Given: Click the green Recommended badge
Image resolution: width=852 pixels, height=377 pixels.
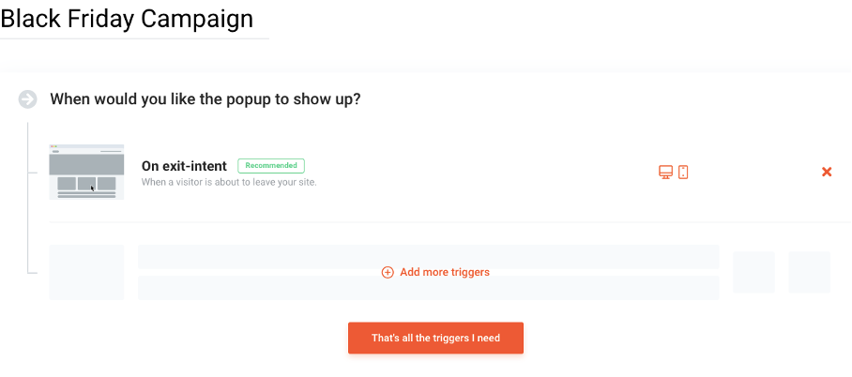Looking at the screenshot, I should click(271, 166).
